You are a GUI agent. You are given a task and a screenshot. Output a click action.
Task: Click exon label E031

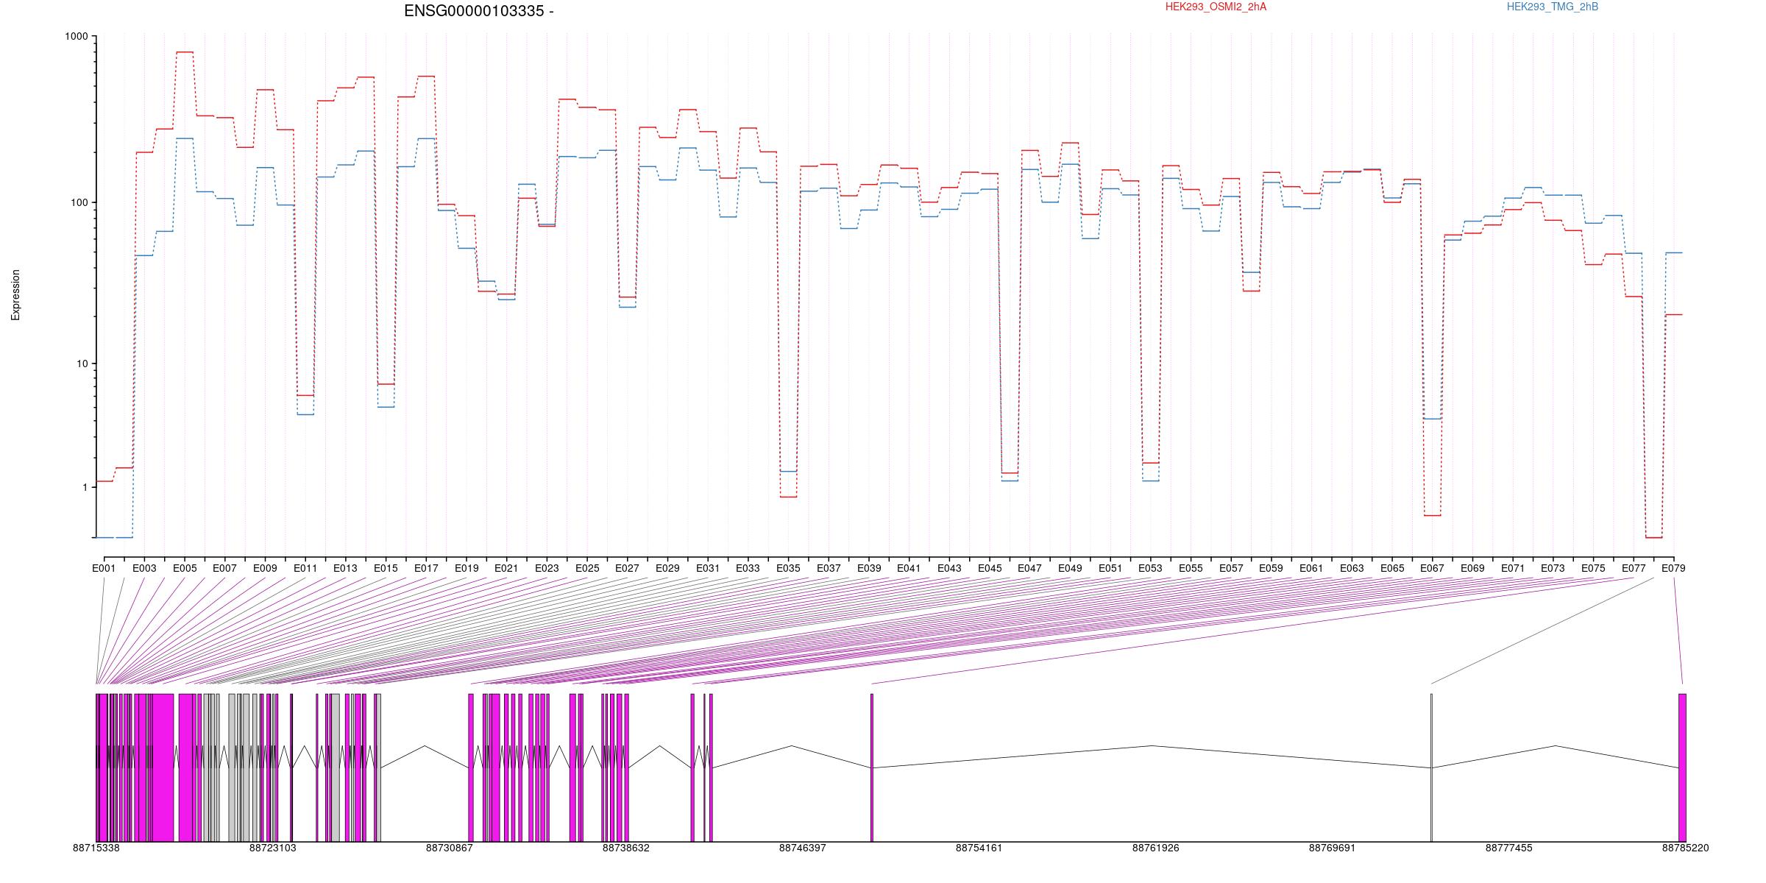click(x=708, y=568)
